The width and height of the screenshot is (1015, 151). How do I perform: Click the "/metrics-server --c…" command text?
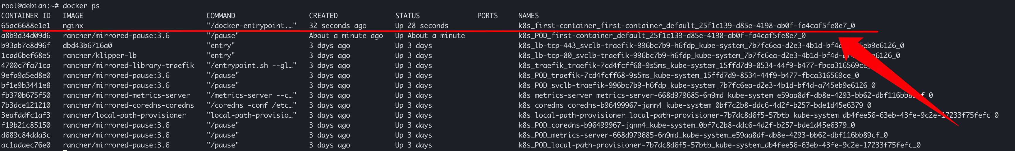[251, 95]
